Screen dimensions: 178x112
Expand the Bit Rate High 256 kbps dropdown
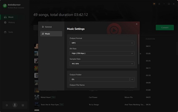coord(102,53)
